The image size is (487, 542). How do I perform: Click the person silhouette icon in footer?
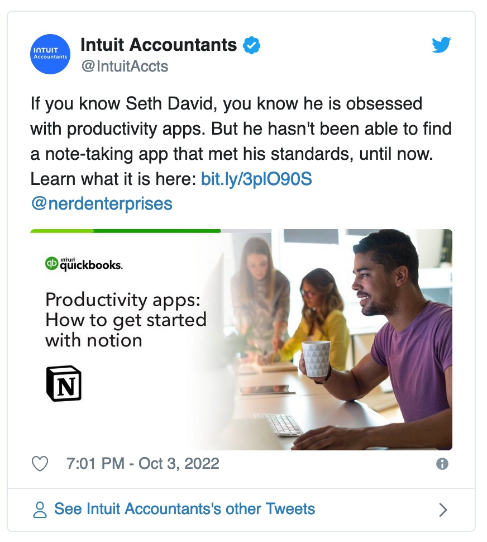pyautogui.click(x=40, y=510)
